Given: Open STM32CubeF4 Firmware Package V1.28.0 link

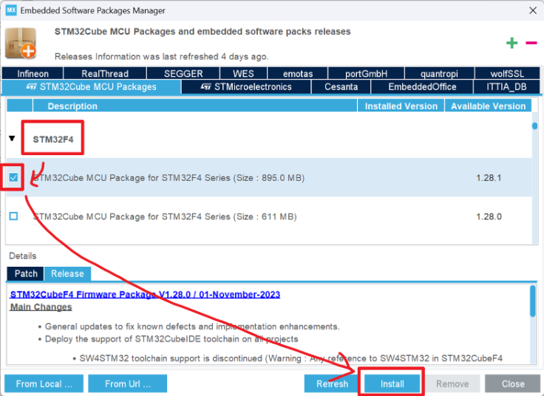Looking at the screenshot, I should tap(145, 294).
